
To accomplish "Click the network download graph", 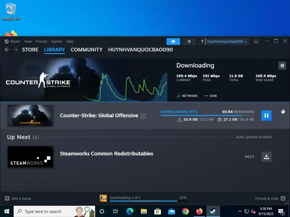I will [125, 87].
